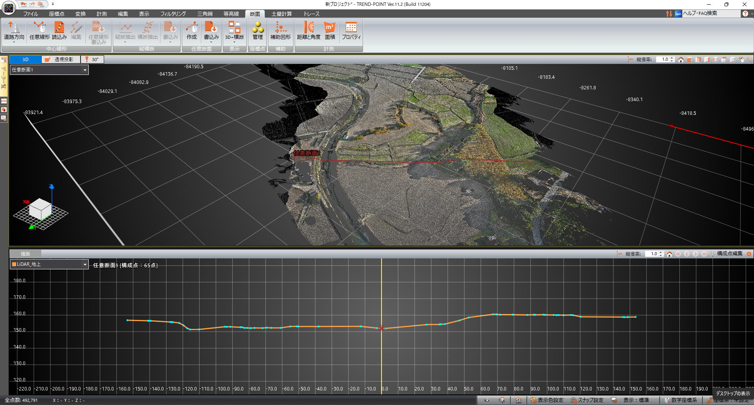Toggle 透視投影 perspective projection
Screen dimensions: 754x405
61,60
